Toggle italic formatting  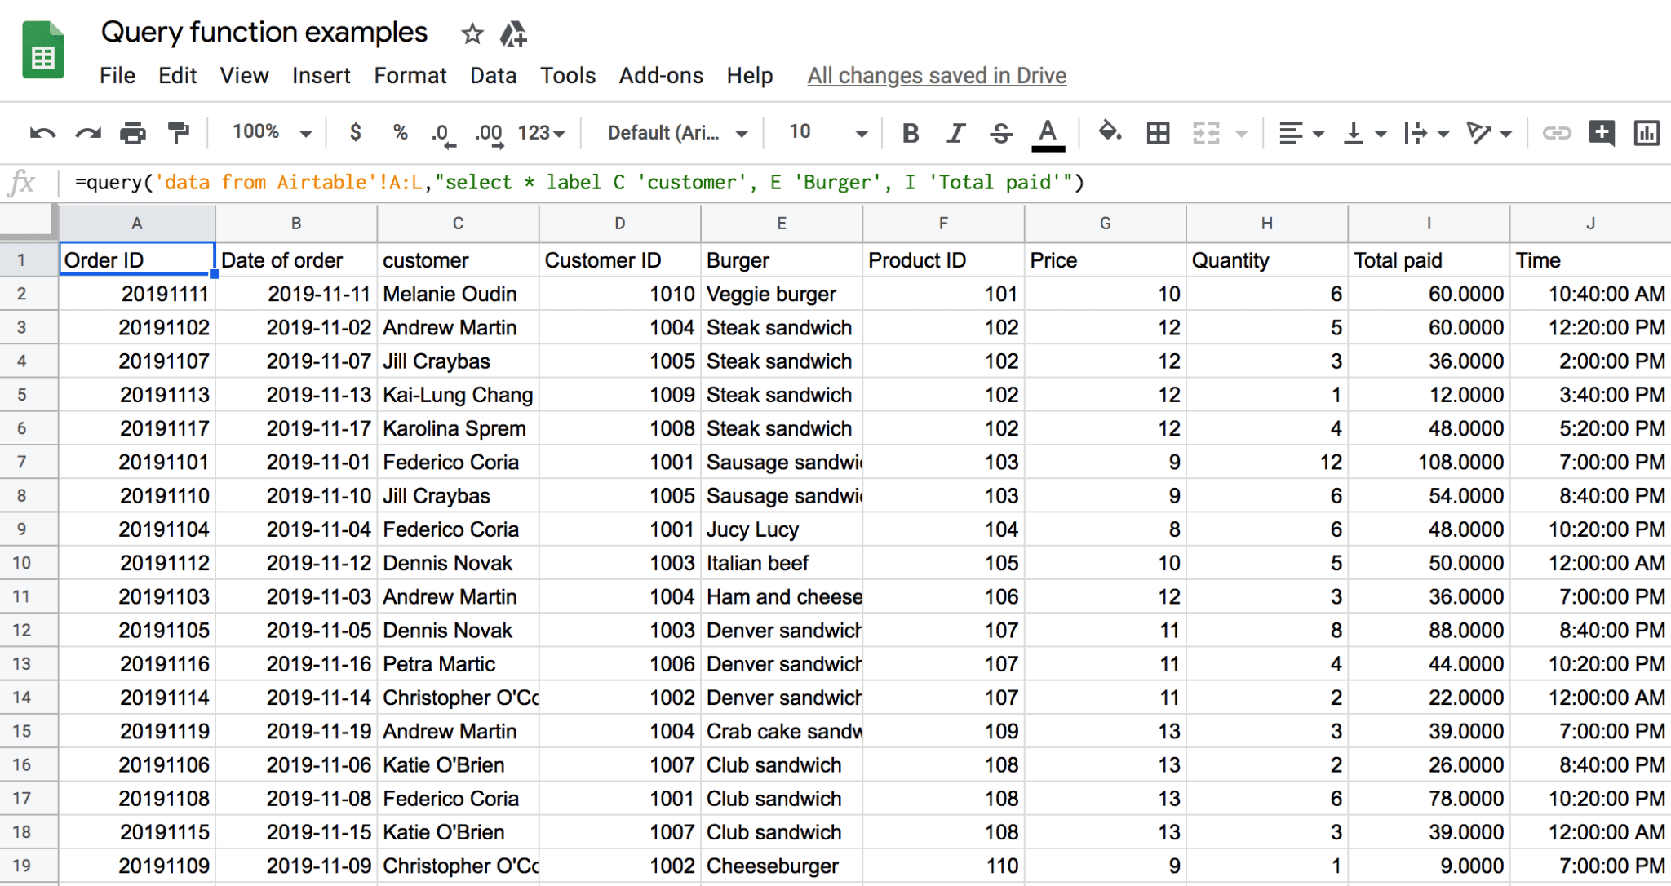coord(955,133)
